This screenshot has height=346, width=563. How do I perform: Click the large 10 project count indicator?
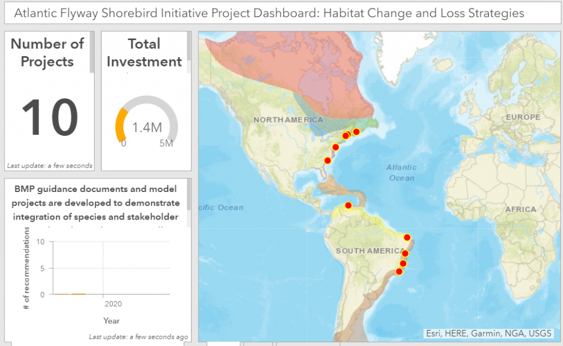coord(49,118)
